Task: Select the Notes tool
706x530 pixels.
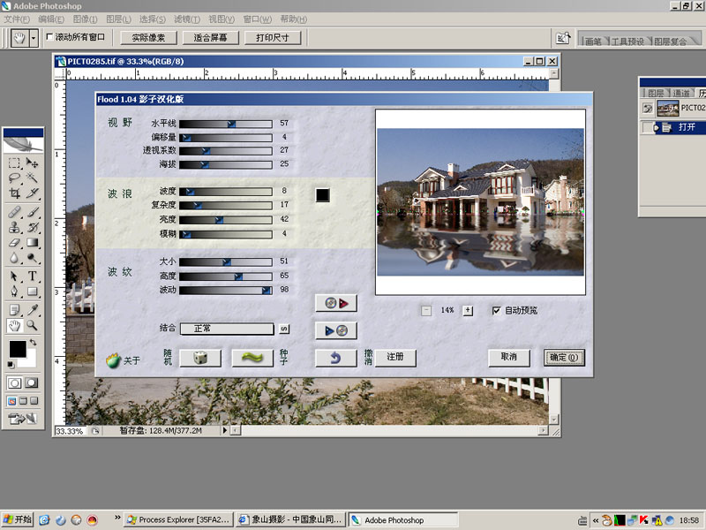Action: click(x=14, y=310)
